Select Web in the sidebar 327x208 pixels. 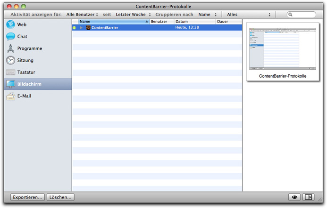click(x=38, y=24)
